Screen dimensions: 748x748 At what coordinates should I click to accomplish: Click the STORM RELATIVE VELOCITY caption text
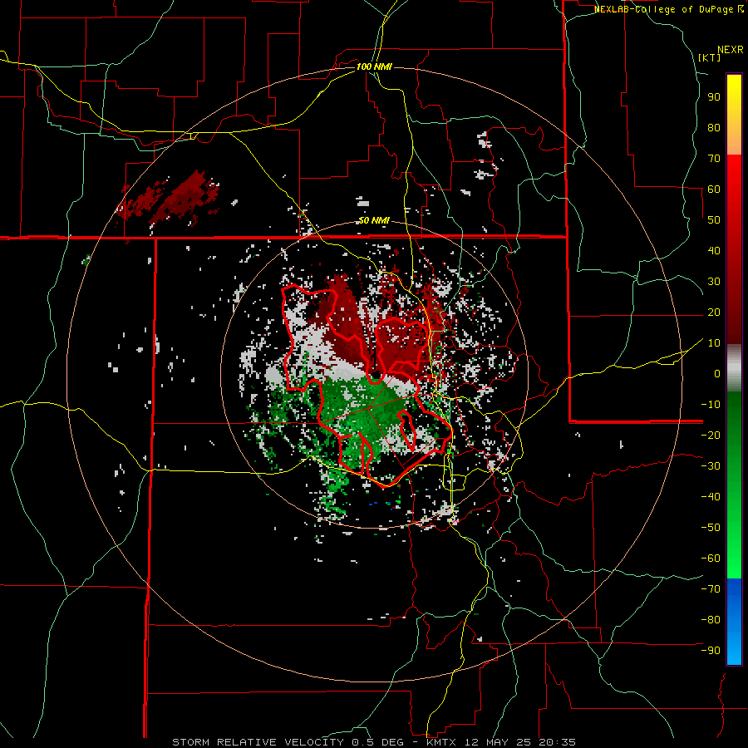pos(258,742)
